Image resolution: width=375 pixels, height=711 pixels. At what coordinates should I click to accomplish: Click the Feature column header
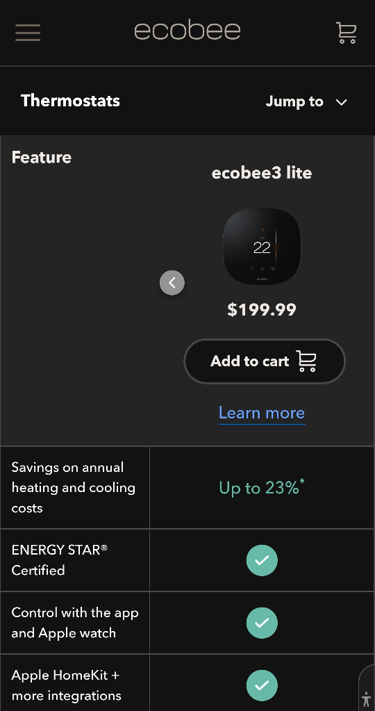point(41,157)
